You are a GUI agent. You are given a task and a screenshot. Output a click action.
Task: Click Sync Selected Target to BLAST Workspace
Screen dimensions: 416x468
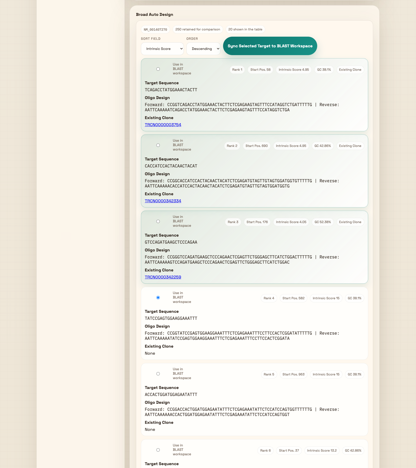[270, 46]
